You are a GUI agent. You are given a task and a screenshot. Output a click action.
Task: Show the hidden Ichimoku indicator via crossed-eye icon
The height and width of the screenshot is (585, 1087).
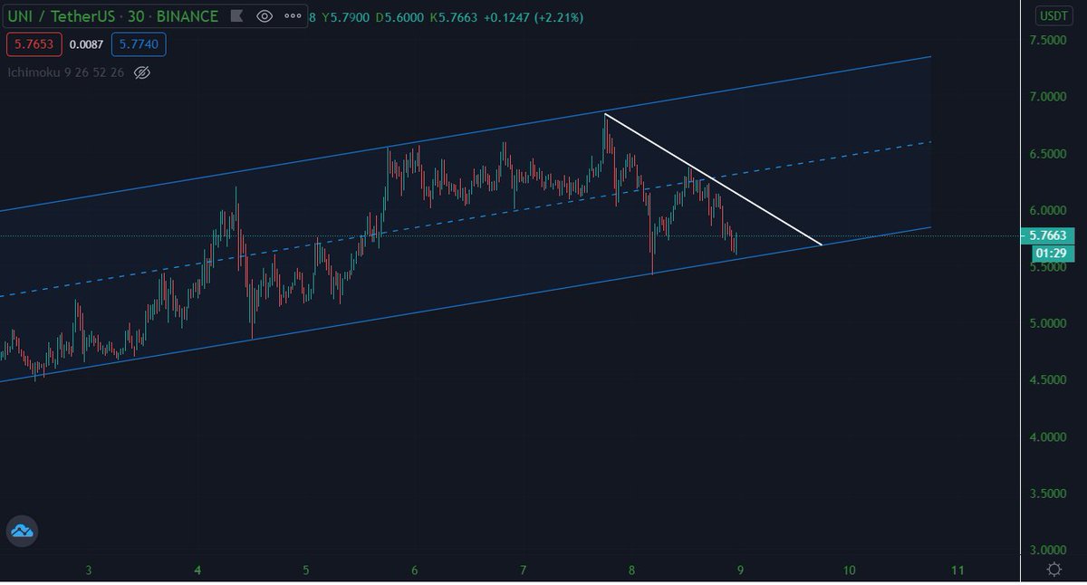[141, 72]
